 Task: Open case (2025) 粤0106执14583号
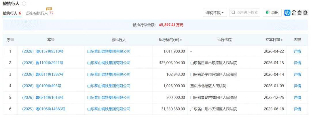pyautogui.click(x=44, y=109)
